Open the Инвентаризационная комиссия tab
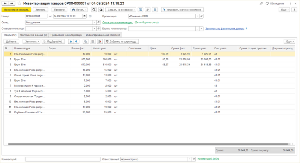The image size is (300, 163). click(x=103, y=35)
